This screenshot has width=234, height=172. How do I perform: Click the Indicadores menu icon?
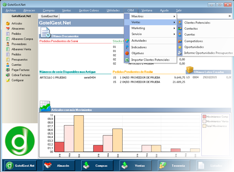pos(127,47)
